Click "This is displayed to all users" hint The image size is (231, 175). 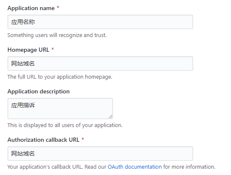pos(65,125)
